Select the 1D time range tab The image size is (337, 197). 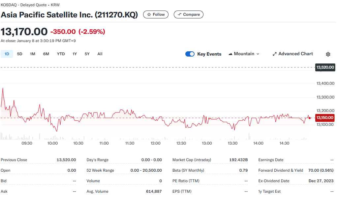click(7, 54)
